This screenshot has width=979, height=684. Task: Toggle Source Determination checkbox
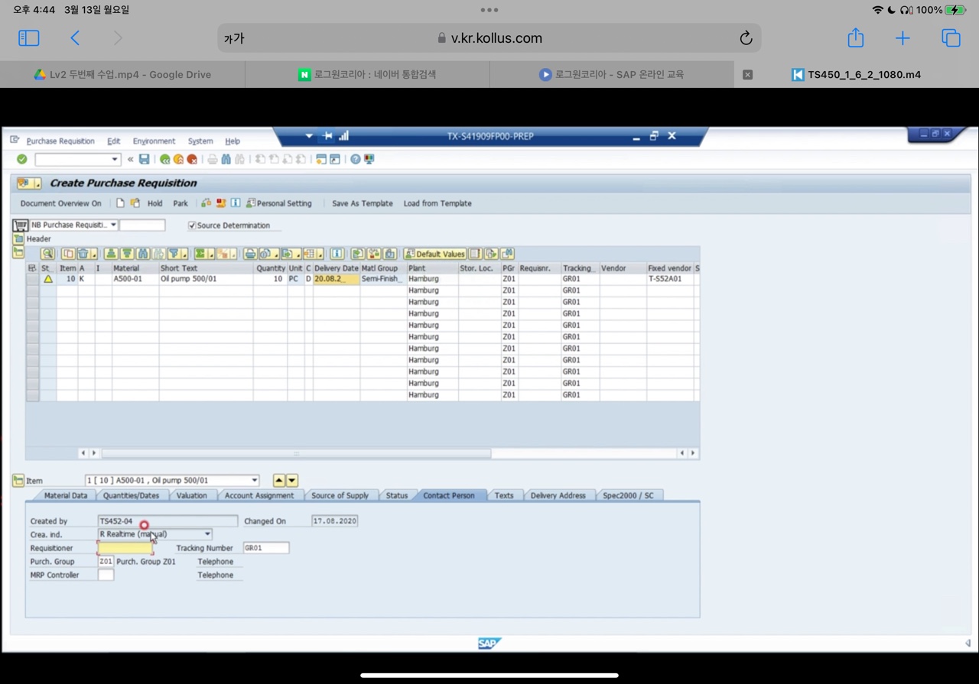[192, 225]
